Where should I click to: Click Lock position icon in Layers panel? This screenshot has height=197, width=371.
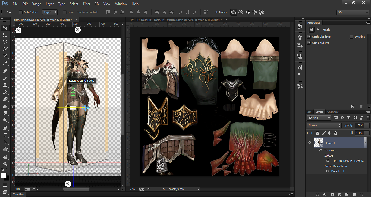click(x=330, y=133)
